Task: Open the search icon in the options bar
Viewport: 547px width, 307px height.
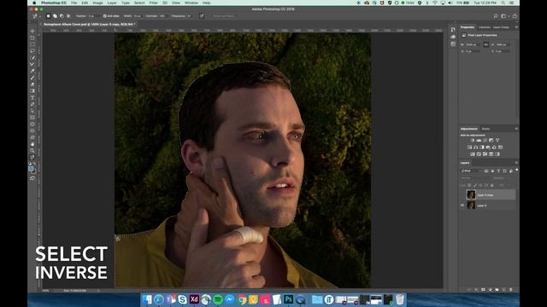Action: pyautogui.click(x=496, y=16)
